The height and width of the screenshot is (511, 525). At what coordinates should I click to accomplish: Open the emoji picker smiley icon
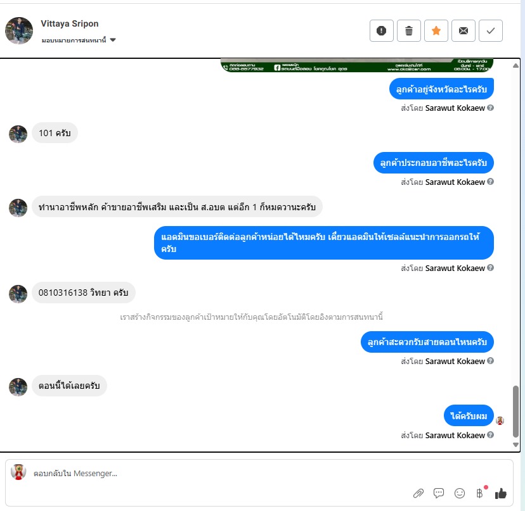[x=459, y=493]
